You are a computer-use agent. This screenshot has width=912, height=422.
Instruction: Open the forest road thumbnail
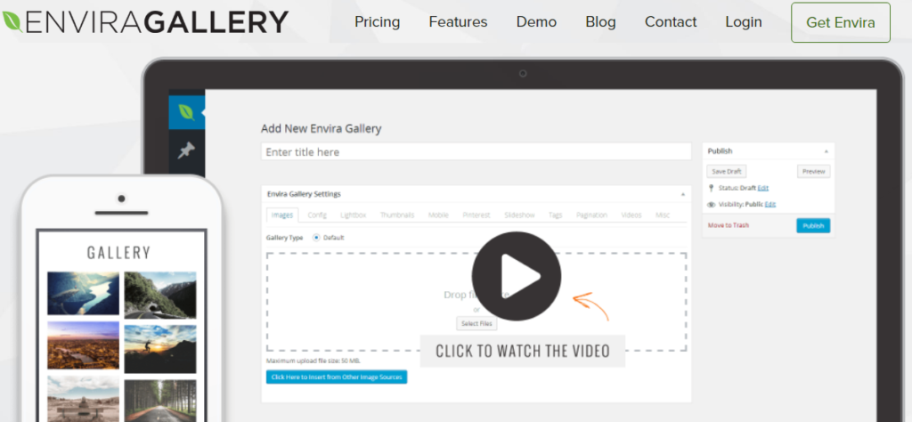coord(160,401)
